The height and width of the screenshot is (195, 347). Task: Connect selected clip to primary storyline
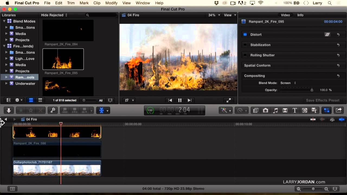[65, 110]
